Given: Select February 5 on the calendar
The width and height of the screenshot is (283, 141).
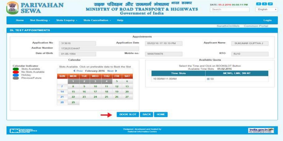Looking at the screenshot, I should pyautogui.click(x=117, y=81).
